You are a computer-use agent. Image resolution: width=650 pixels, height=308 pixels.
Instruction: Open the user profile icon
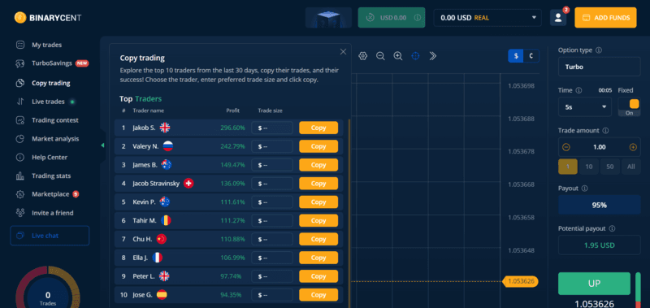(558, 17)
